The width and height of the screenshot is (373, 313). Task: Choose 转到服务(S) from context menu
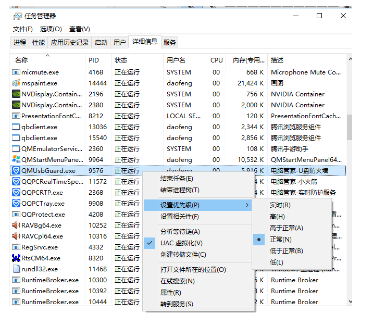197,304
